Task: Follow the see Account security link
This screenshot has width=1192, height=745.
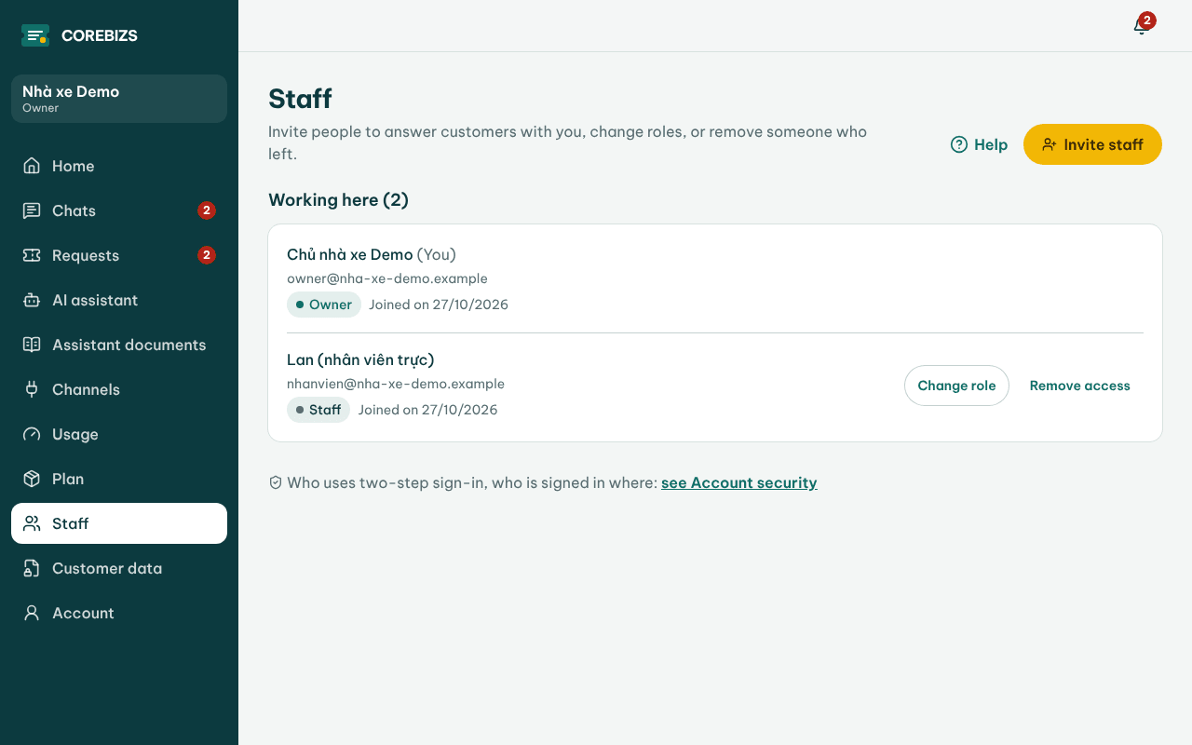Action: (739, 482)
